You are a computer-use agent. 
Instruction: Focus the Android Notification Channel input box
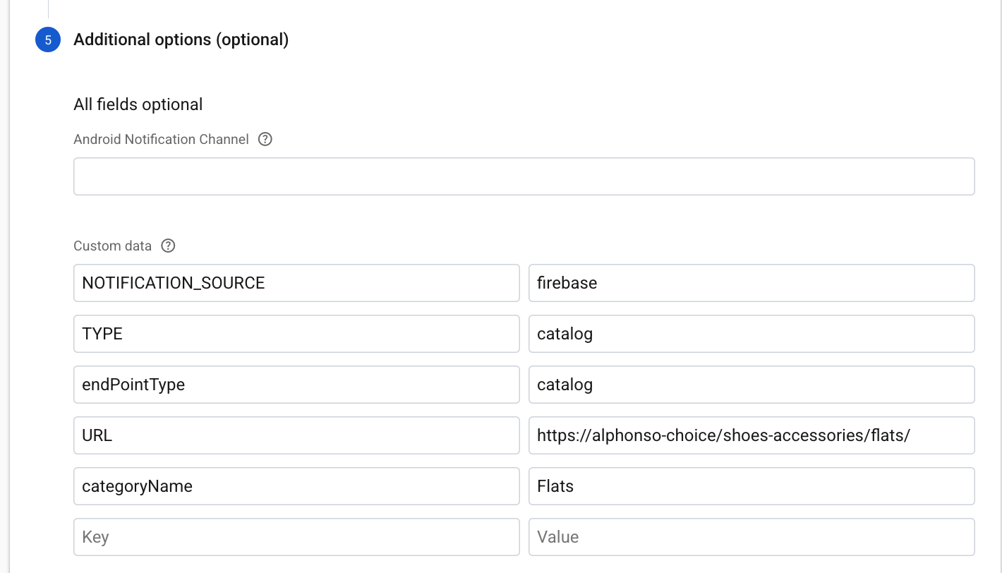pos(524,176)
